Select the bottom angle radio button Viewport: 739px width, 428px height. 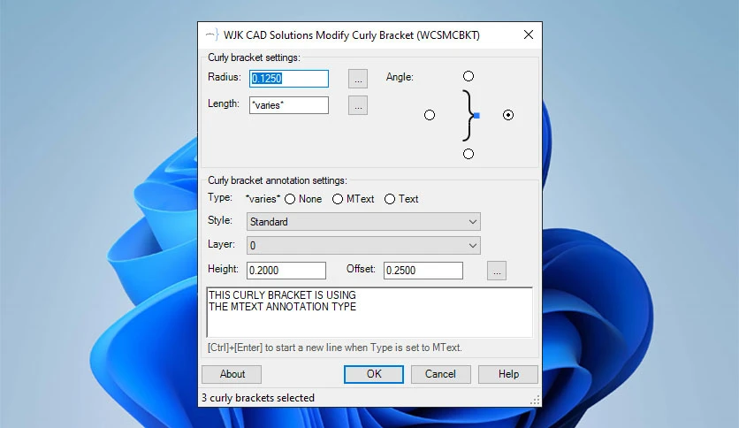click(468, 154)
